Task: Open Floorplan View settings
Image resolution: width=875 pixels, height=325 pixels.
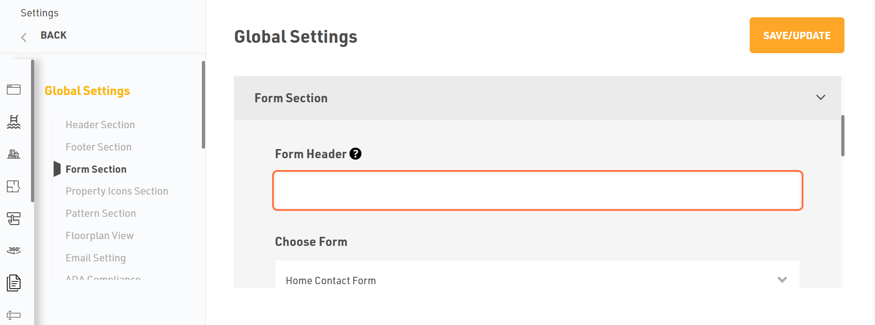Action: pos(100,236)
